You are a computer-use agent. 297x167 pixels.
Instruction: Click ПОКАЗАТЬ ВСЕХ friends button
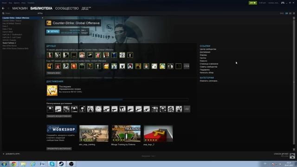click(54, 73)
